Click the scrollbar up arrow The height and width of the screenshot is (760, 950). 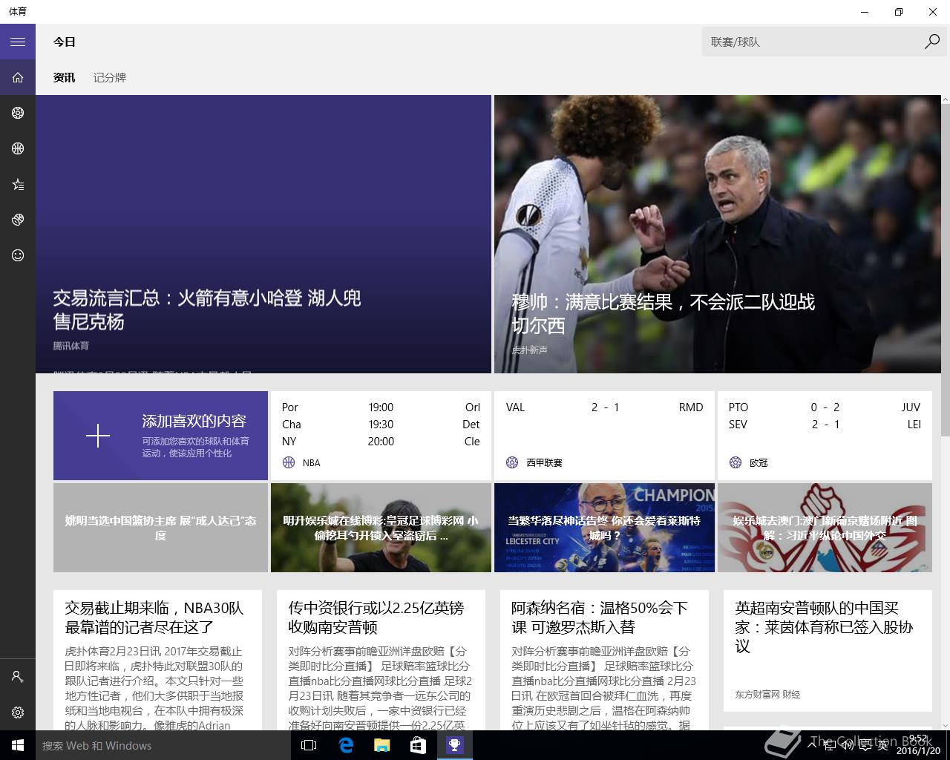pos(945,100)
